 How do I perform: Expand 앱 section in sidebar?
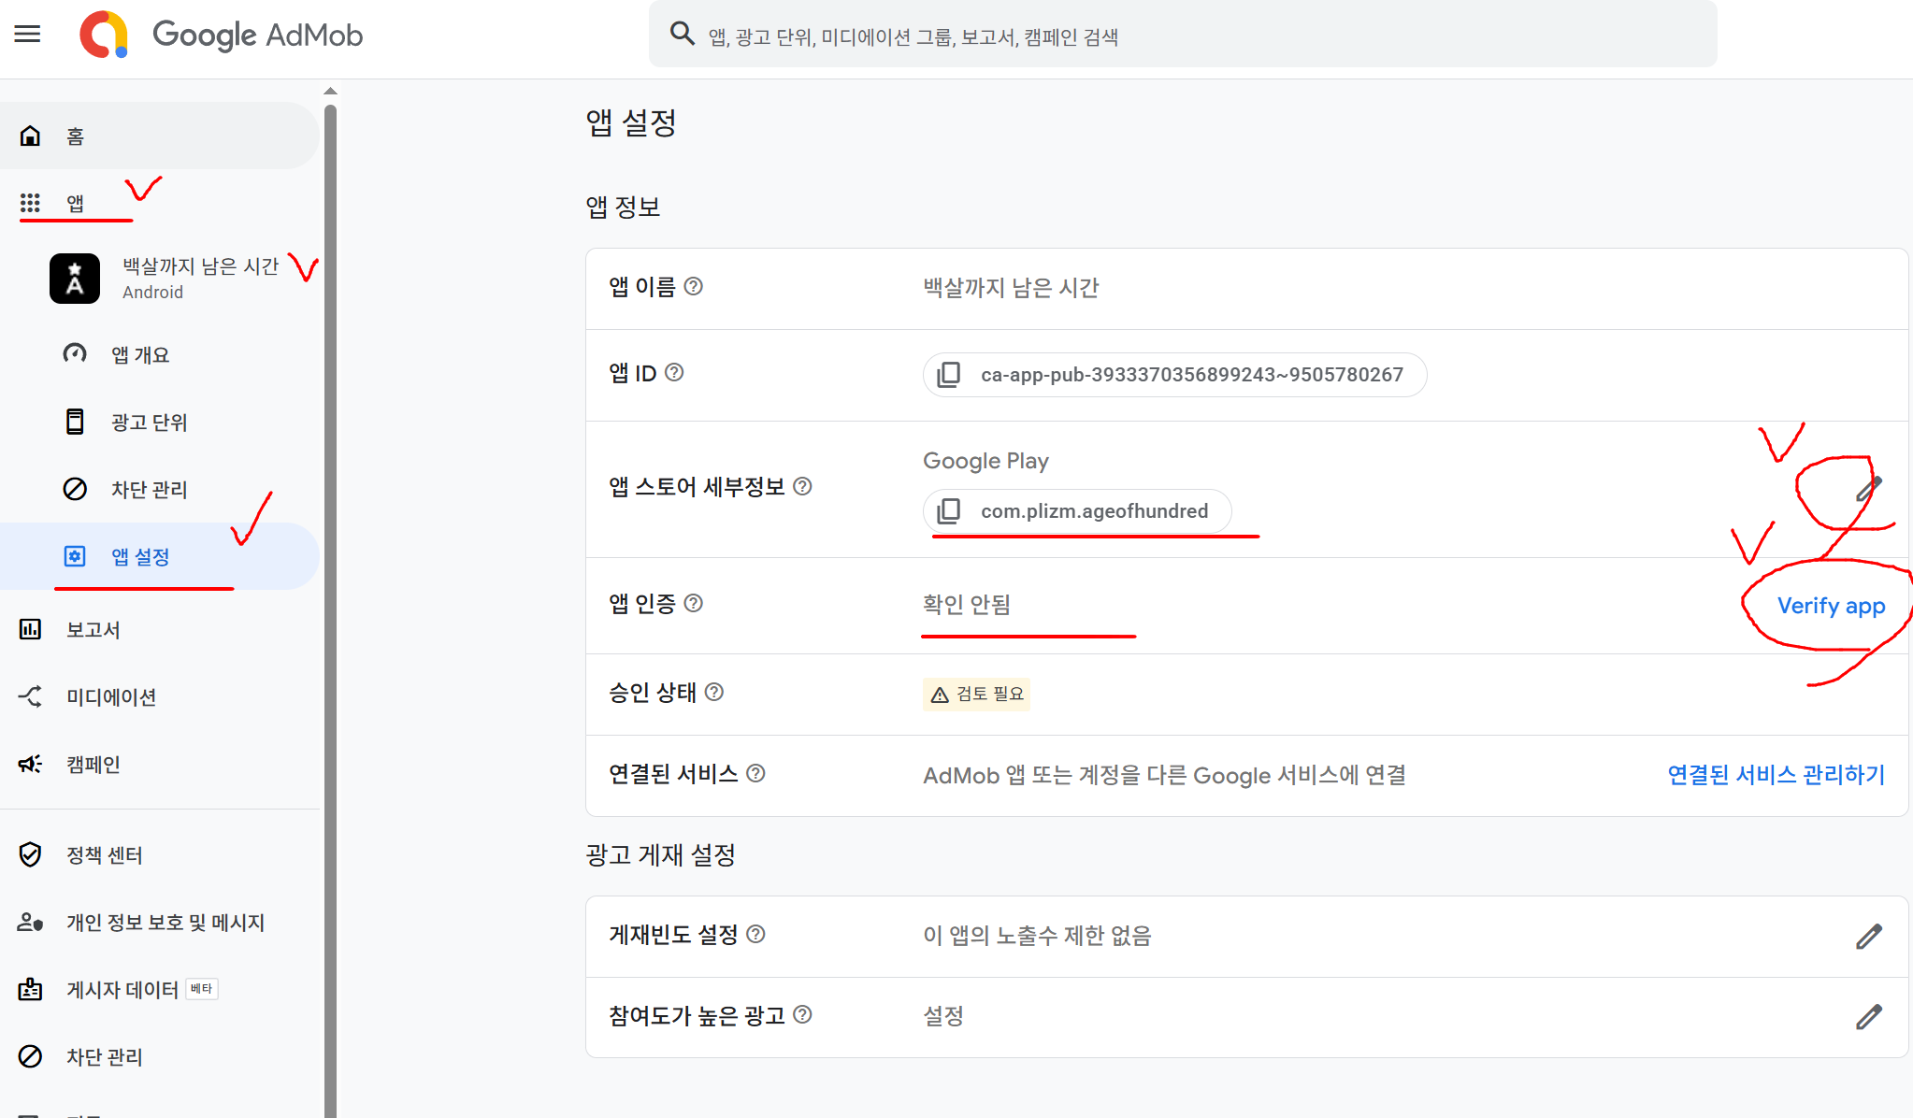(75, 203)
